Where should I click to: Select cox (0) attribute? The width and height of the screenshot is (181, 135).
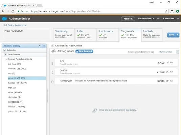coord(12,73)
